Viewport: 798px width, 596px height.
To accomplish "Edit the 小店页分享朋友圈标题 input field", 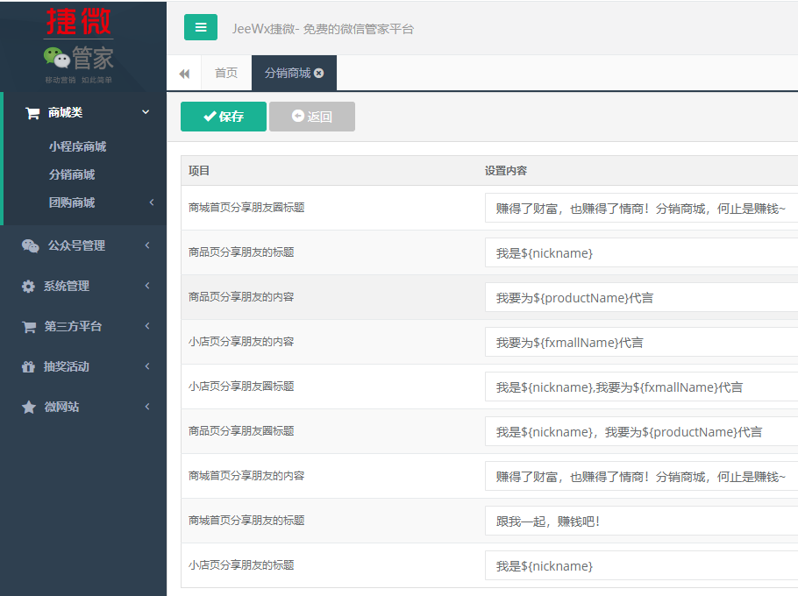I will [x=641, y=387].
